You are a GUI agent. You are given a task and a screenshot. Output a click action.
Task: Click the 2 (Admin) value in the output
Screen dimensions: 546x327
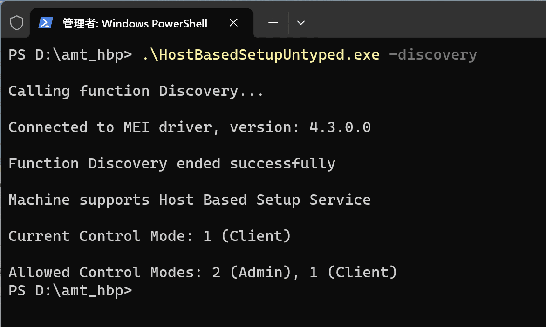pyautogui.click(x=252, y=273)
